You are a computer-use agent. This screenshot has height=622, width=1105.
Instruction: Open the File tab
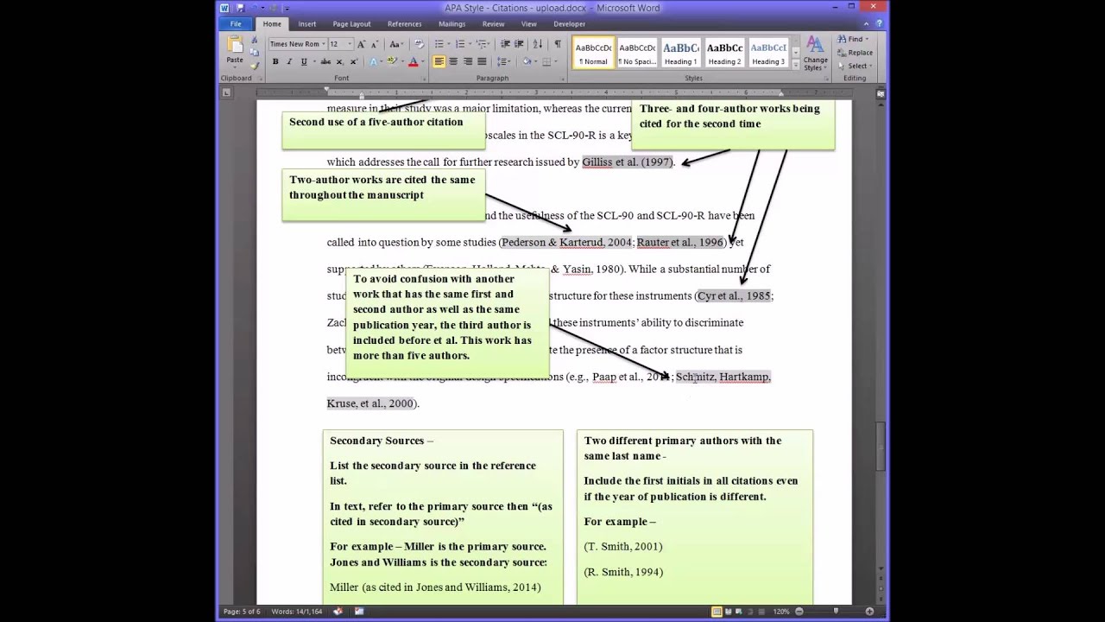(x=236, y=24)
